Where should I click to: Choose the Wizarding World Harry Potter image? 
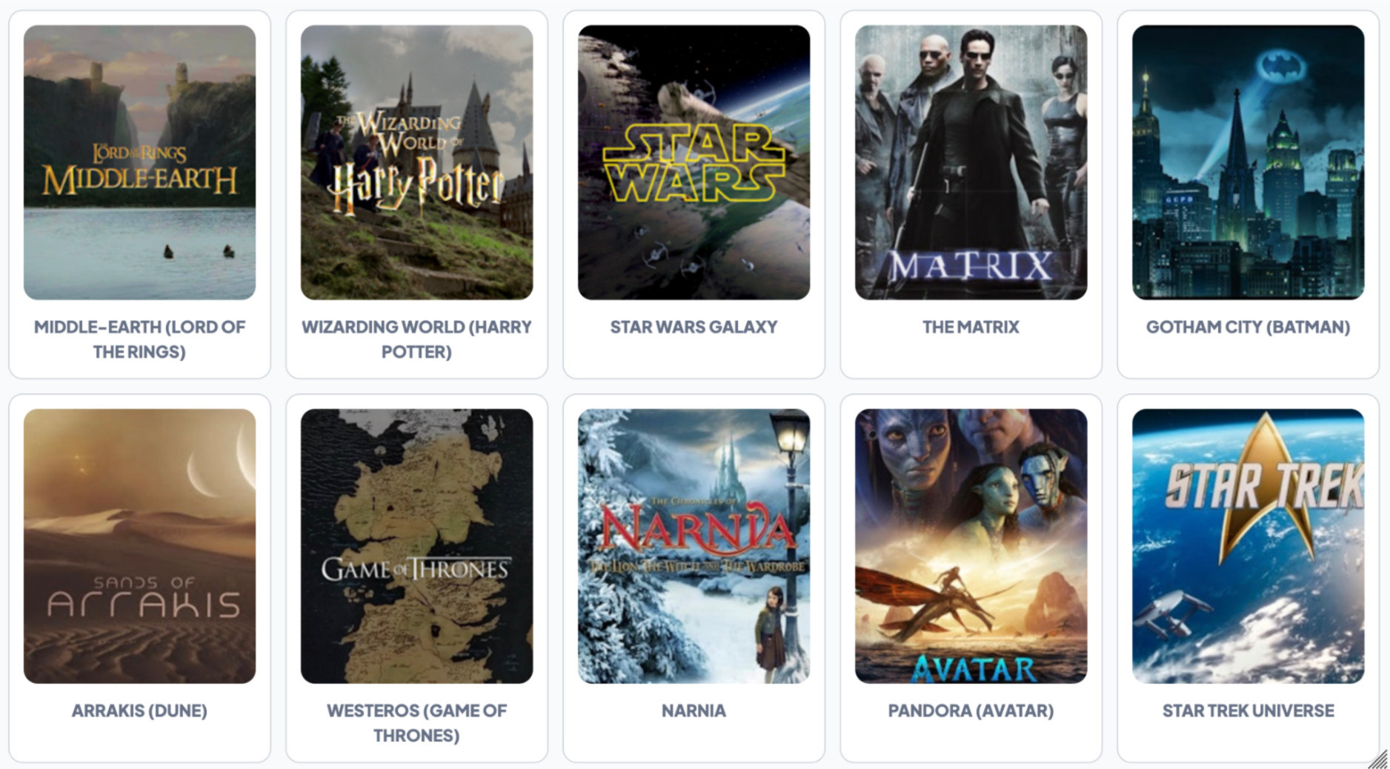coord(416,162)
